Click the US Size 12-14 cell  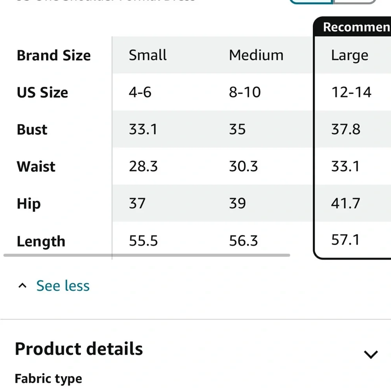tap(351, 92)
